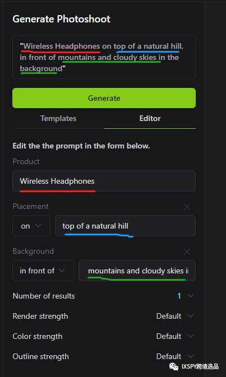
Task: Edit the mountains and cloudy skies field
Action: (137, 271)
